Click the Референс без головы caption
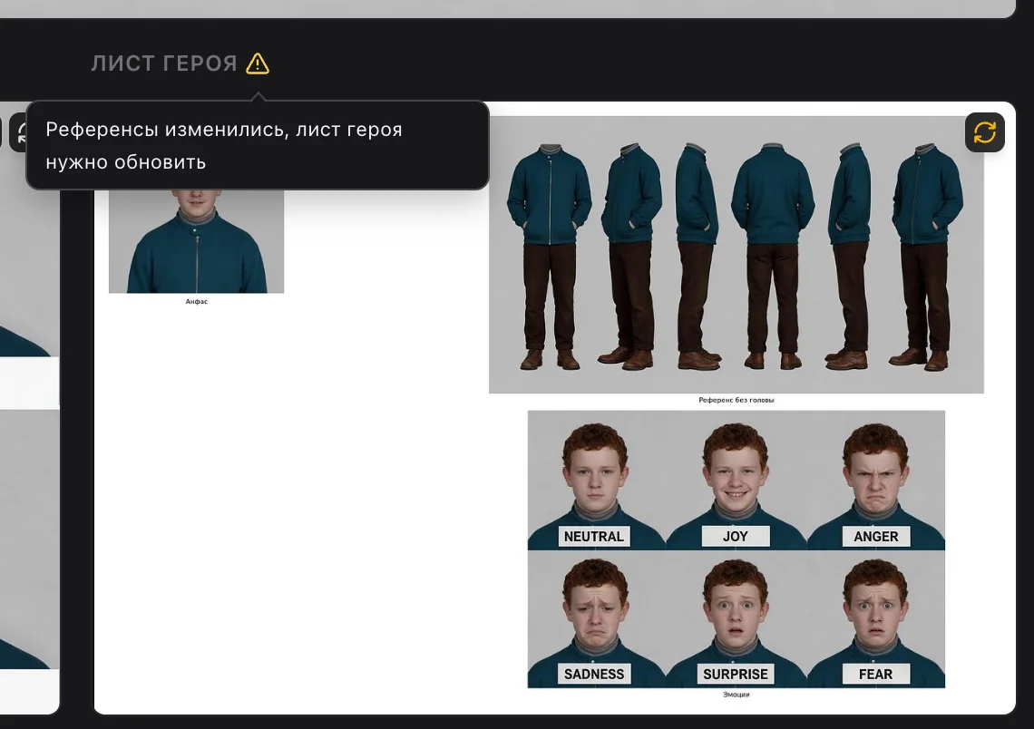 point(736,400)
